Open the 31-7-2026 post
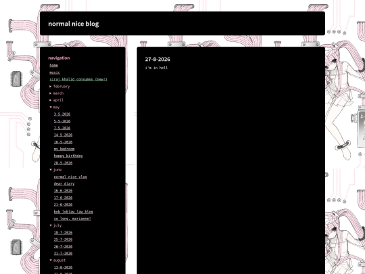The height and width of the screenshot is (274, 365). [63, 253]
